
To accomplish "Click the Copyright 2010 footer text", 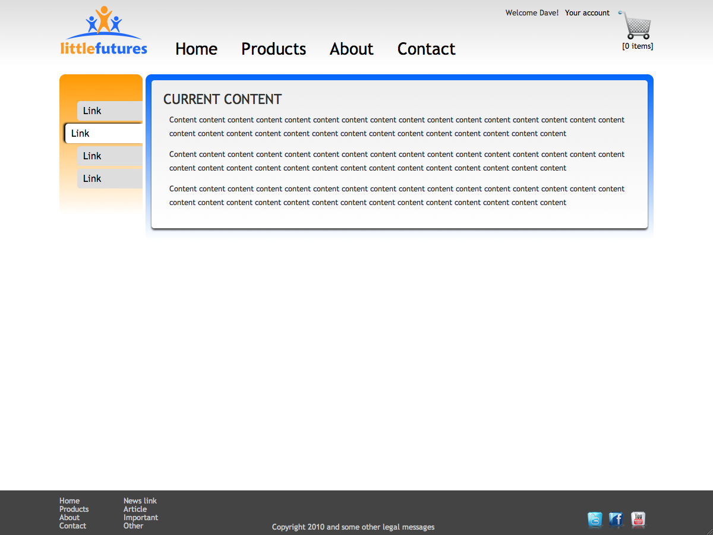I will 353,527.
